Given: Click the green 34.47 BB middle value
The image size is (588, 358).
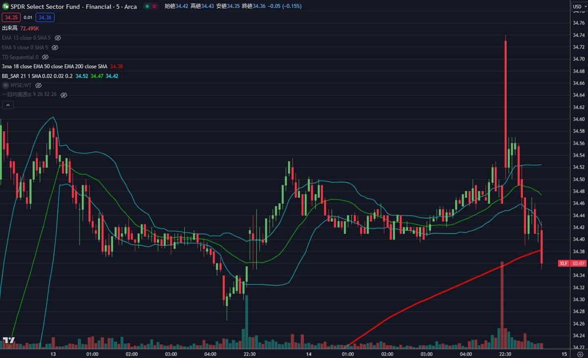Looking at the screenshot, I should (x=97, y=76).
